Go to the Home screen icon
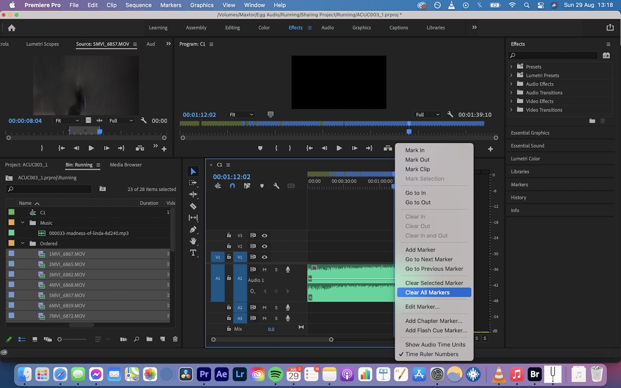Viewport: 621px width, 388px height. (12, 27)
